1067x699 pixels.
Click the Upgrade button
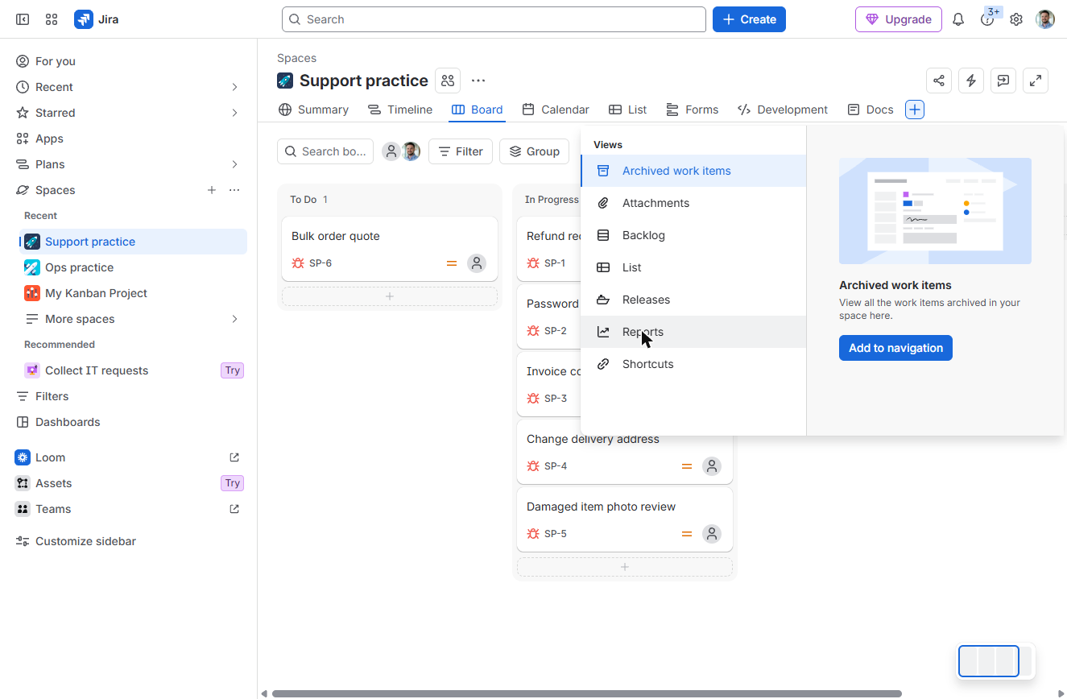point(899,19)
